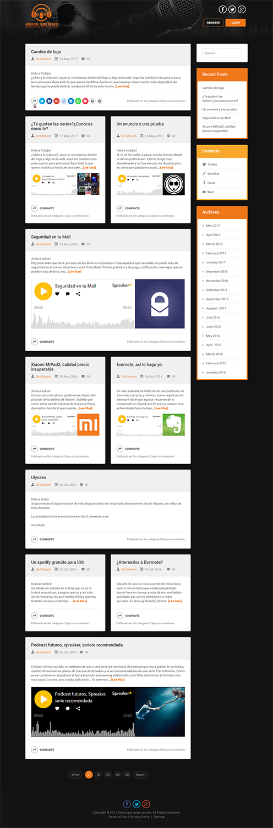Image resolution: width=273 pixels, height=828 pixels.
Task: Go to pagination page 03
Action: coord(108,775)
